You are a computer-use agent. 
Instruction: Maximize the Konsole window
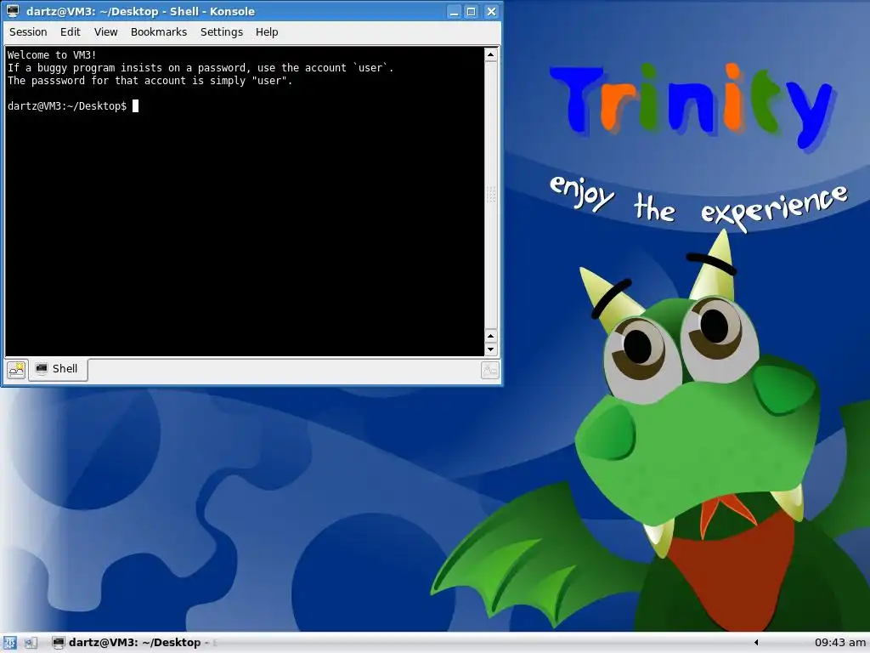(x=472, y=12)
